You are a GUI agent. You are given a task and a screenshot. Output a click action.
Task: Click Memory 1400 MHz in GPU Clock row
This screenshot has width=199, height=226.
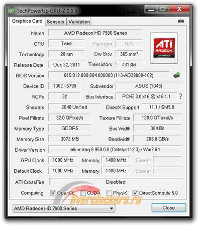coord(116,160)
